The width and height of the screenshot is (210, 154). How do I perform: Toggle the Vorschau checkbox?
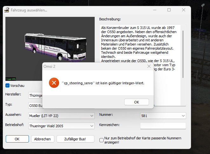tap(8, 86)
